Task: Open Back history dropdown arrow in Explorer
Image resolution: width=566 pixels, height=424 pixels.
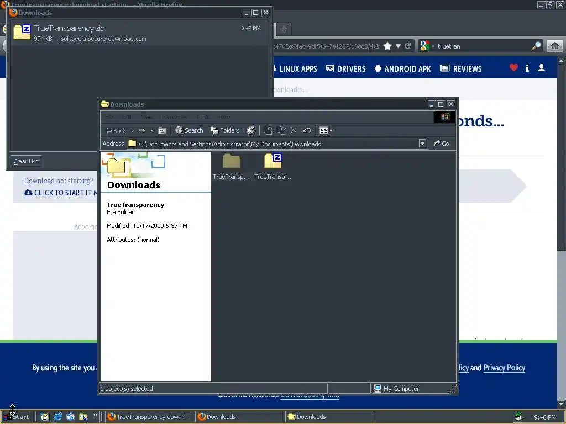Action: pos(133,130)
